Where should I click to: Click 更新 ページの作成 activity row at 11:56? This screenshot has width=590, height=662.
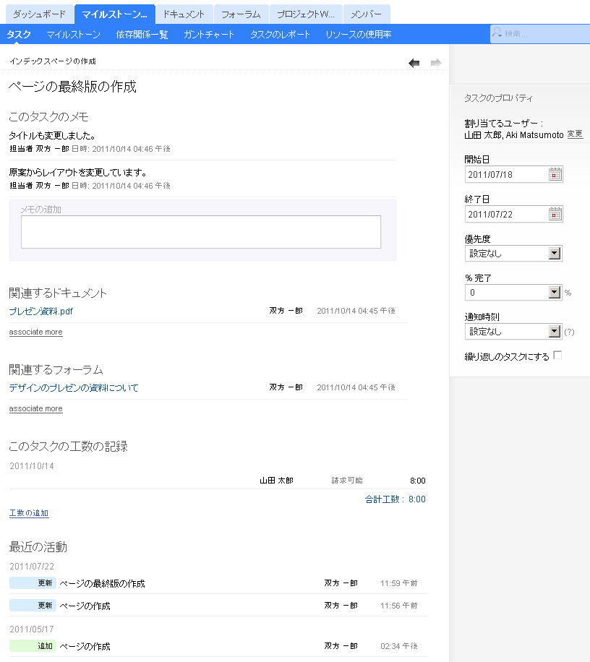(218, 606)
